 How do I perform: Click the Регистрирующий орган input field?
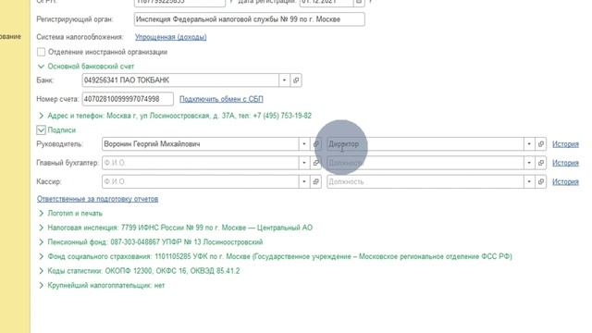[x=249, y=19]
